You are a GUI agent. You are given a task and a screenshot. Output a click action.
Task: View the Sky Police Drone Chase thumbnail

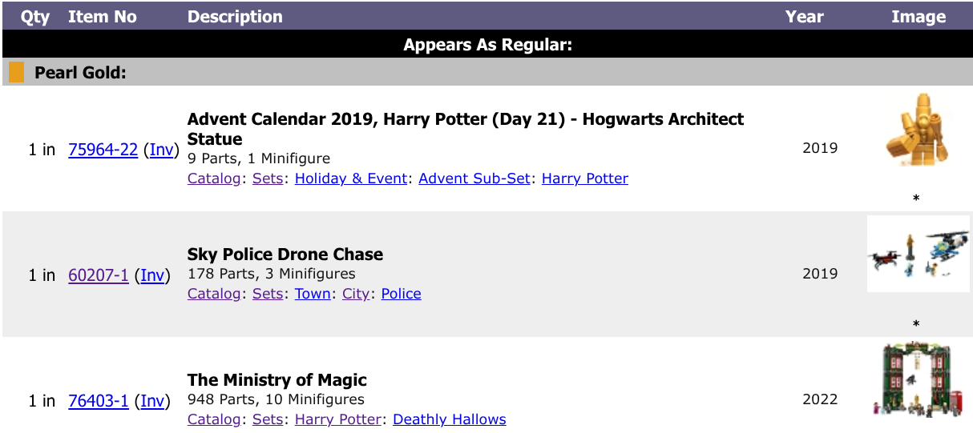pos(918,253)
